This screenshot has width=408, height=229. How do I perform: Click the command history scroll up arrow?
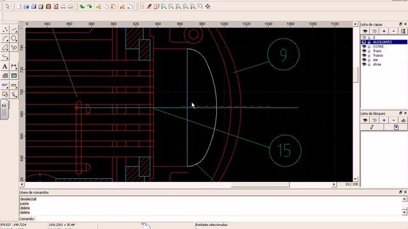click(x=405, y=199)
